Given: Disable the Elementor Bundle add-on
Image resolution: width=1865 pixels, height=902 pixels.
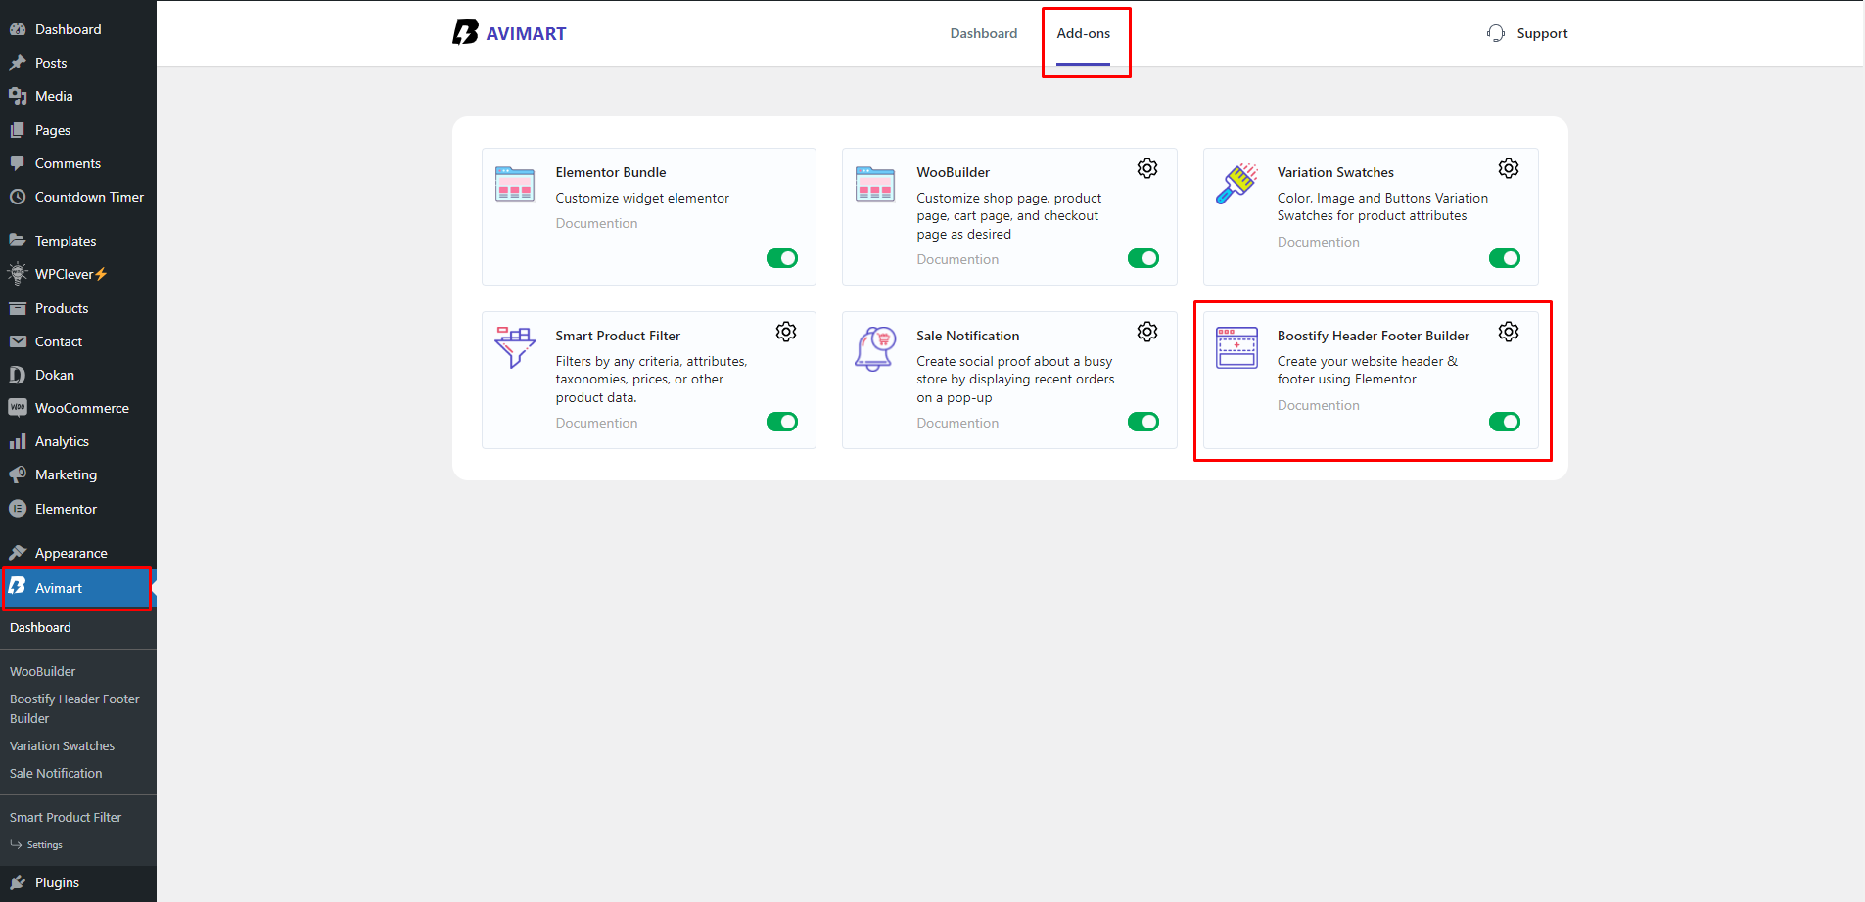Looking at the screenshot, I should pyautogui.click(x=781, y=258).
